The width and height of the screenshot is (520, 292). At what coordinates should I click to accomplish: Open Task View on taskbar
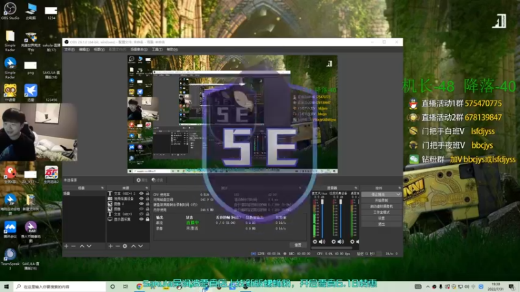125,286
